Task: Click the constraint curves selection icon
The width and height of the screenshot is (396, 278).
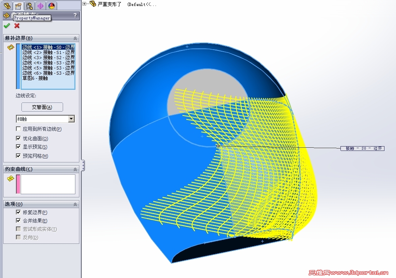Action: 11,178
